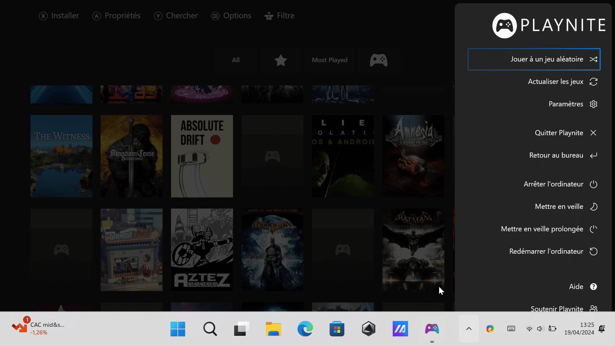Open the Filtre button

point(279,16)
